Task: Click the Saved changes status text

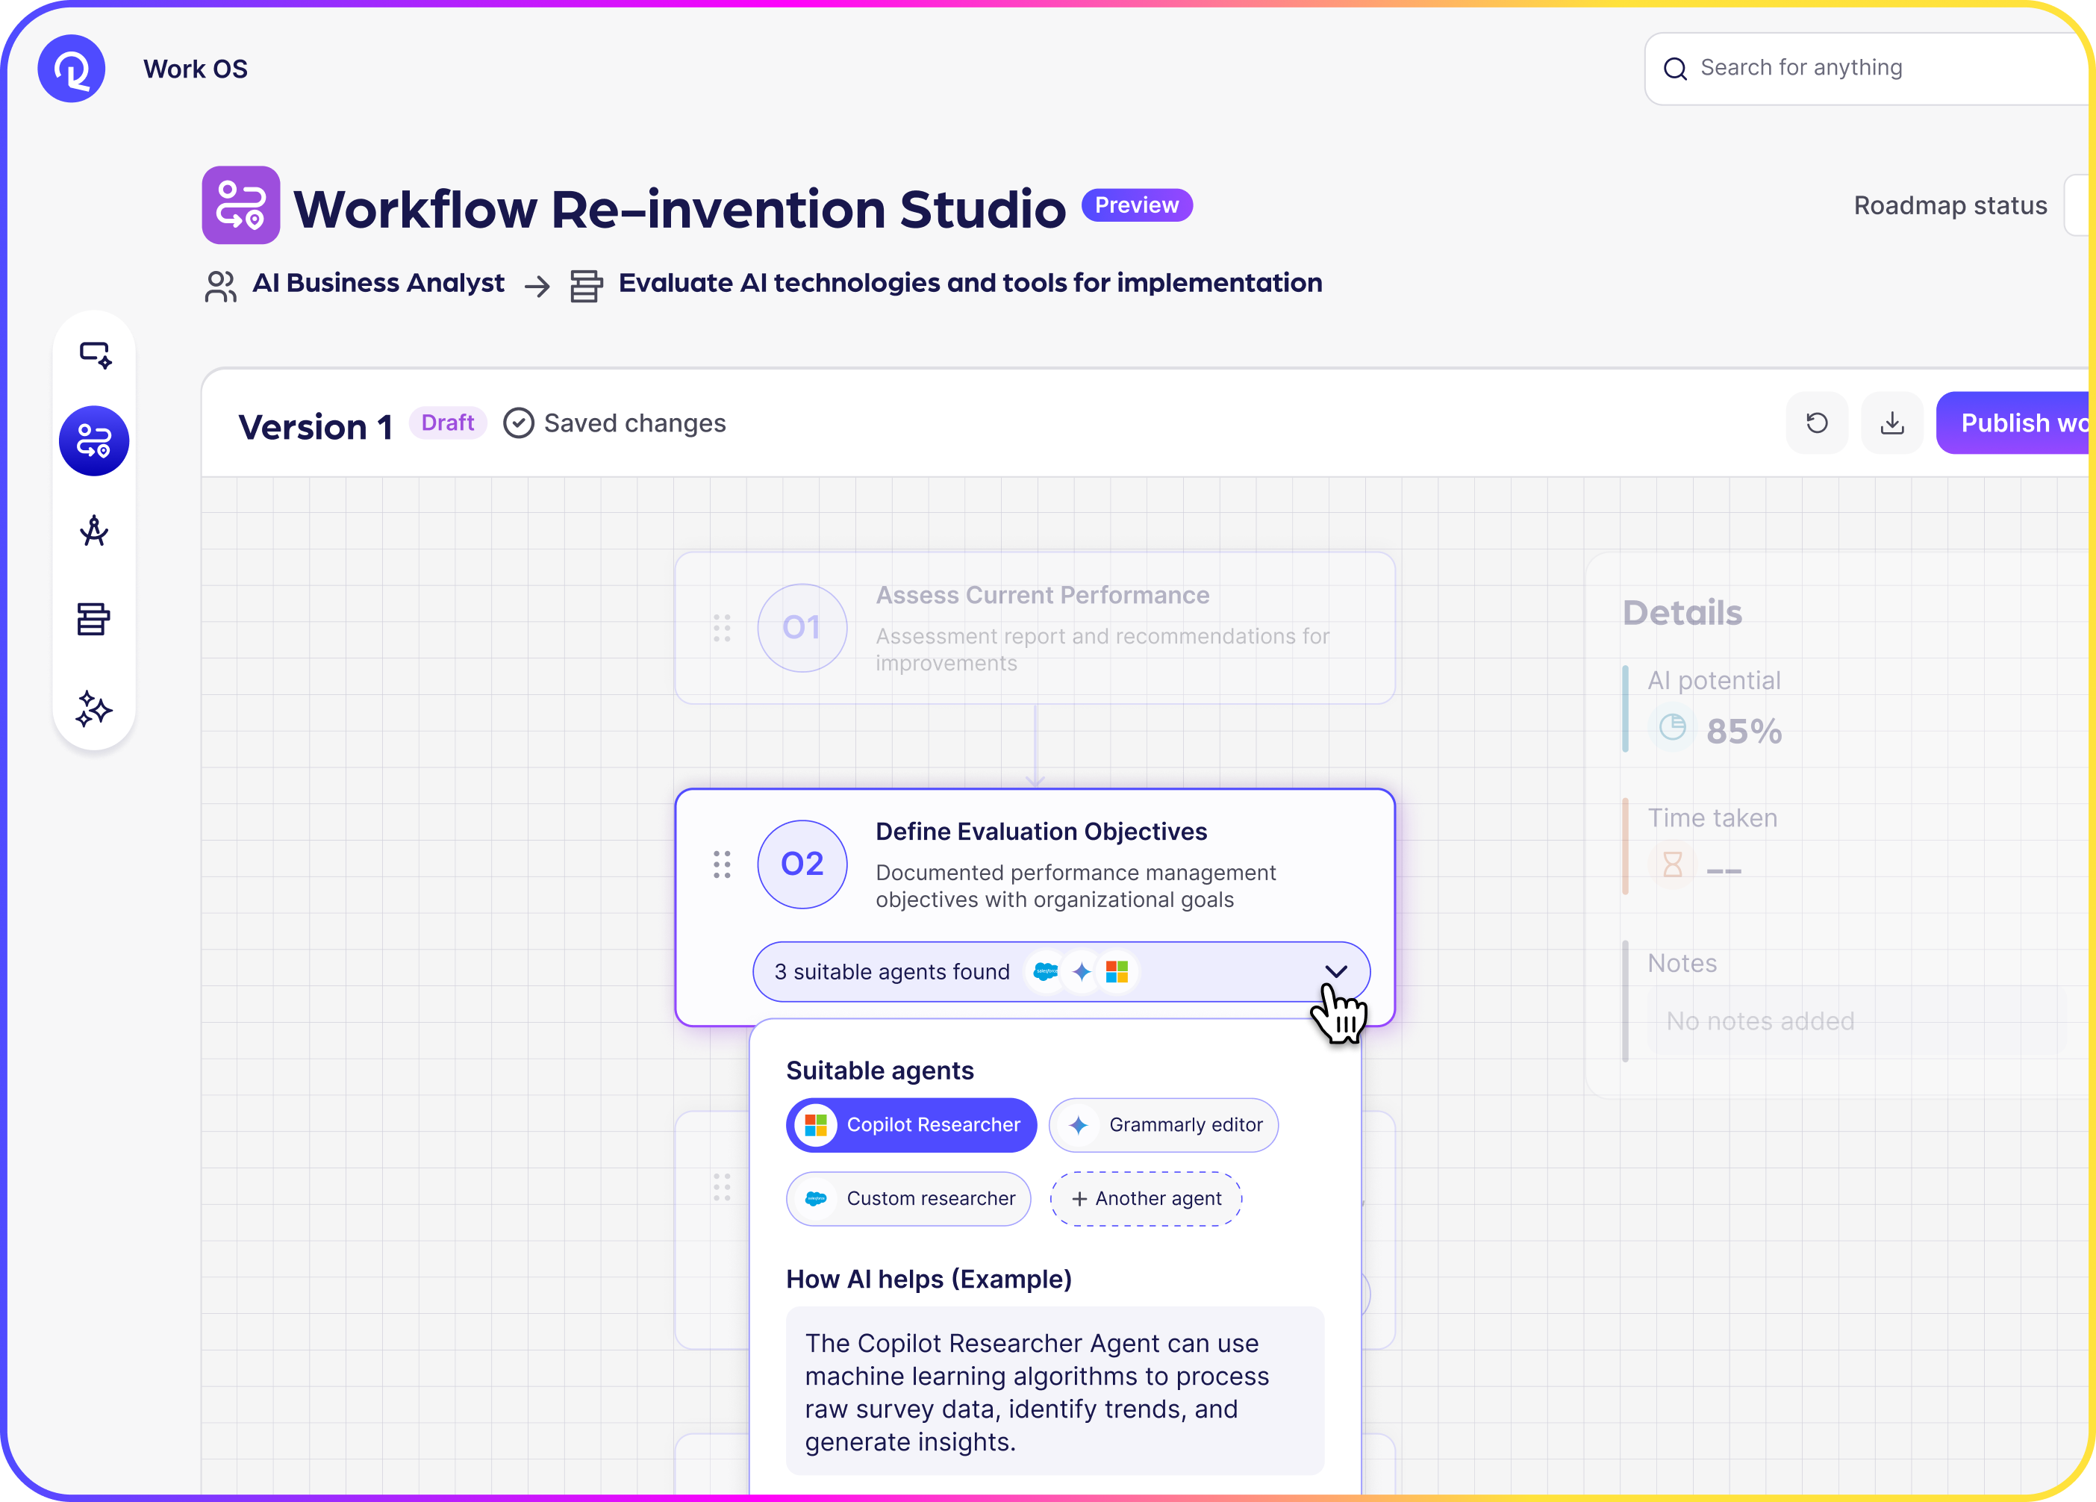Action: coord(635,423)
